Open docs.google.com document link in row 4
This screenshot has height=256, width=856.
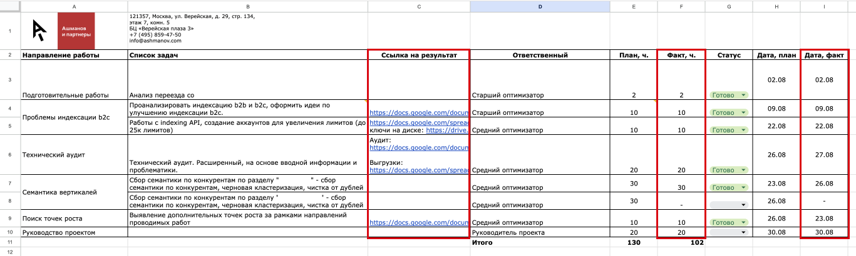[x=418, y=113]
